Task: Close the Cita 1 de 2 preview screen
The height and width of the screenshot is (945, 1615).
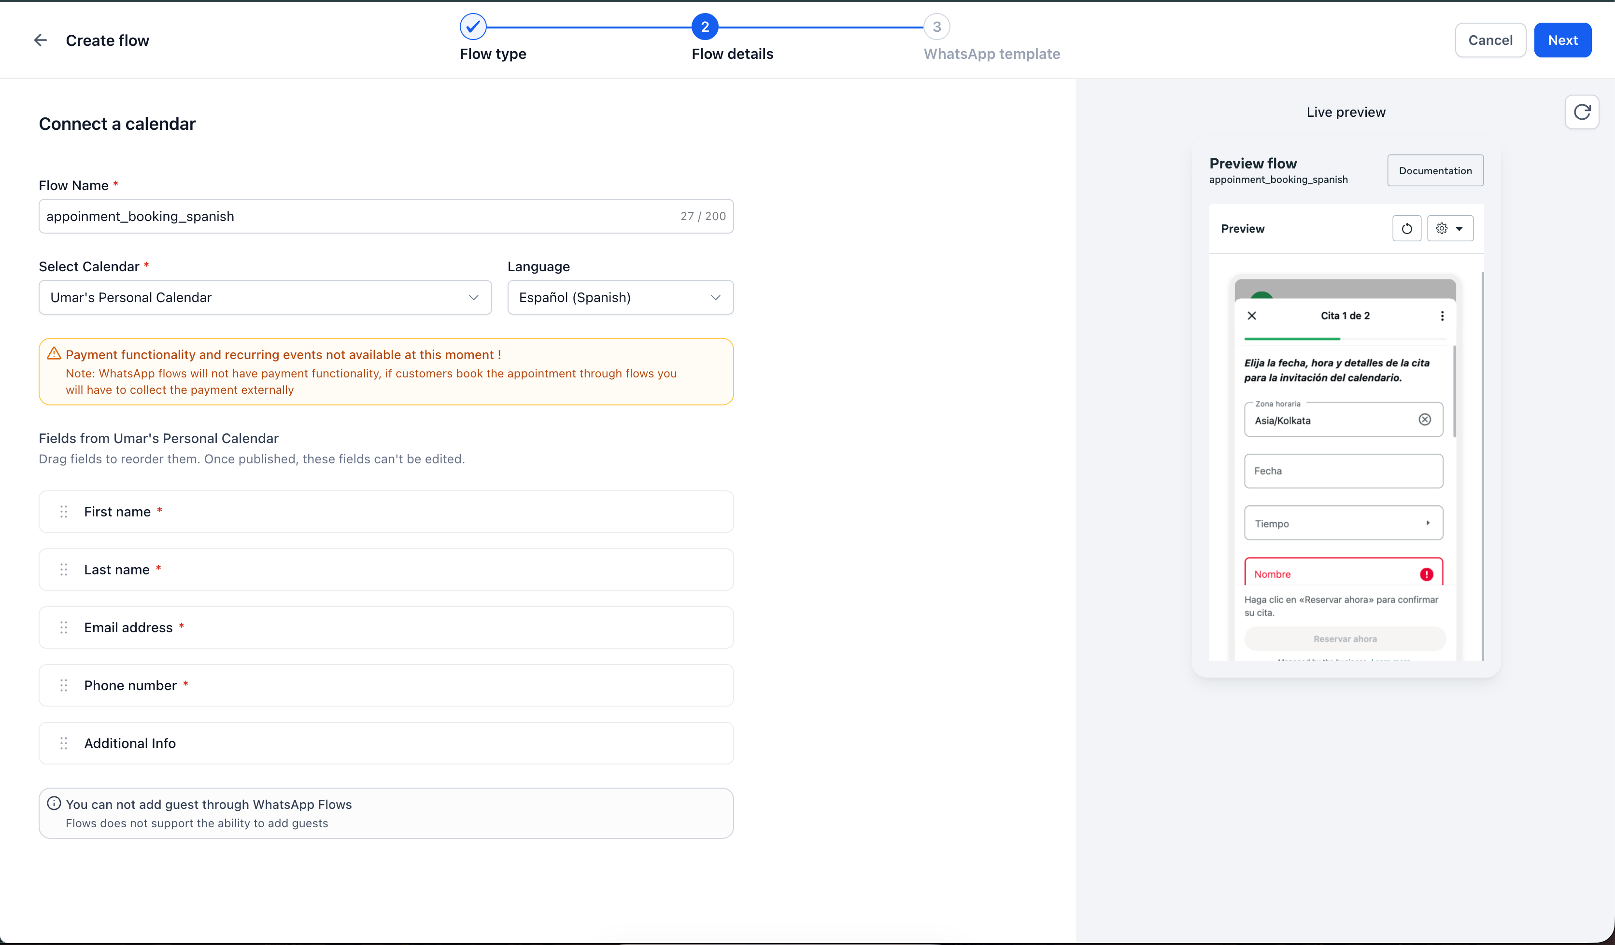Action: coord(1252,316)
